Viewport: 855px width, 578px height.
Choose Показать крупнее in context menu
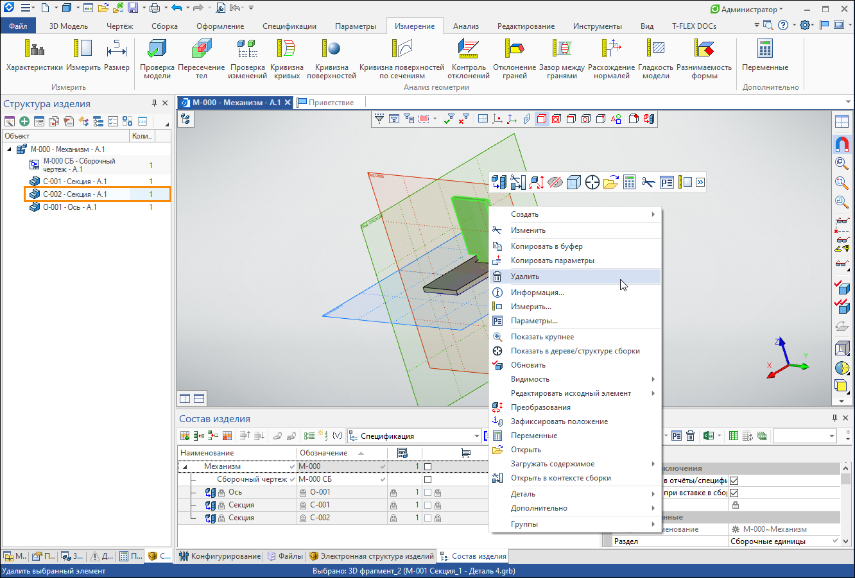(x=575, y=337)
